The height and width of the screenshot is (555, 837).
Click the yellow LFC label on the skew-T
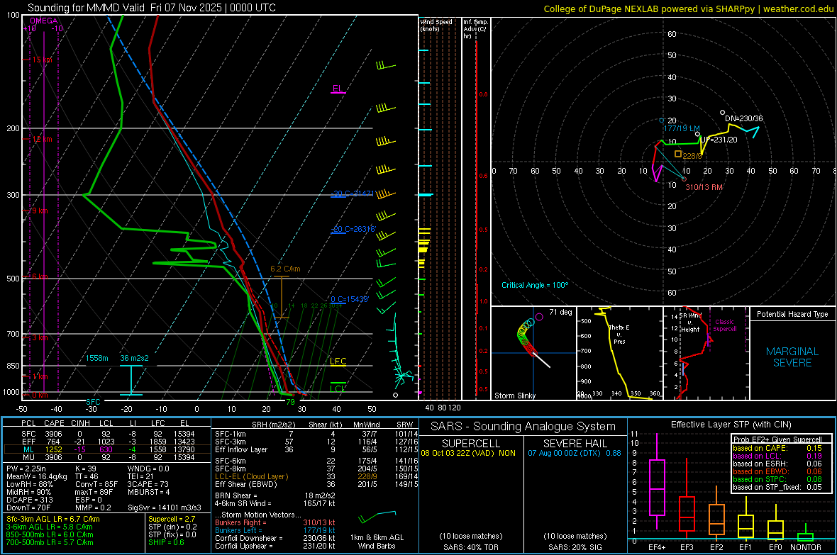coord(338,361)
